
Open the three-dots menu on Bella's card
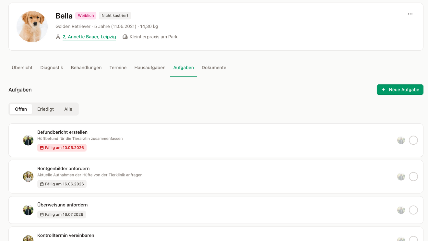coord(410,14)
